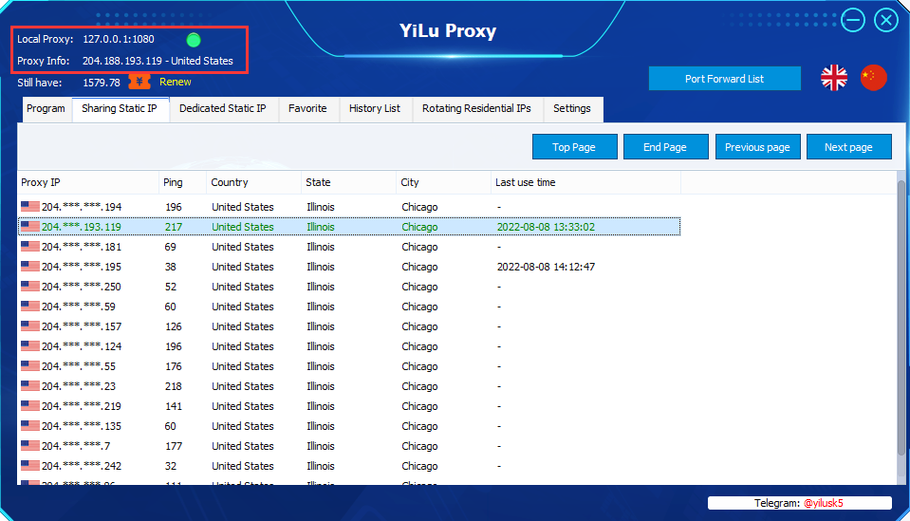The image size is (910, 521).
Task: Click last use time 2022-08-08 13:33:02
Action: click(x=546, y=227)
